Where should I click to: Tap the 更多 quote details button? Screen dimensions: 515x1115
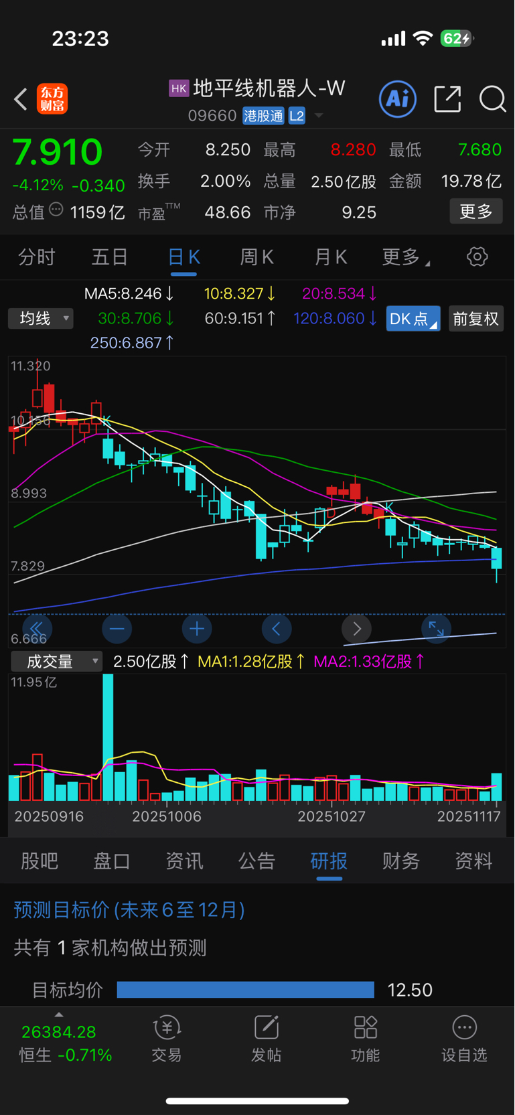[476, 212]
